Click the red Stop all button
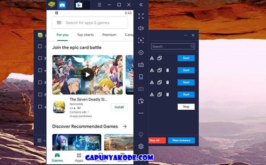266x165 pixels. tap(157, 140)
